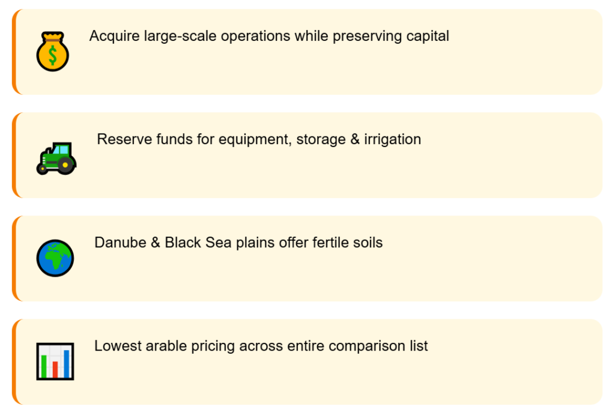The height and width of the screenshot is (415, 615).
Task: Click the red bar in the chart icon
Action: [55, 369]
